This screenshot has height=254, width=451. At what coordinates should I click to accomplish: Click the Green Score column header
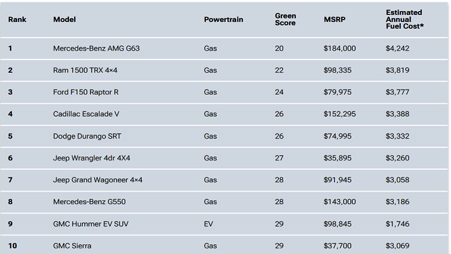(285, 19)
